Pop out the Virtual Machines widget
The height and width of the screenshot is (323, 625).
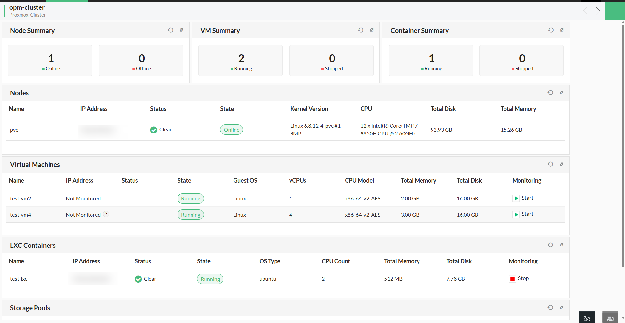pos(561,164)
